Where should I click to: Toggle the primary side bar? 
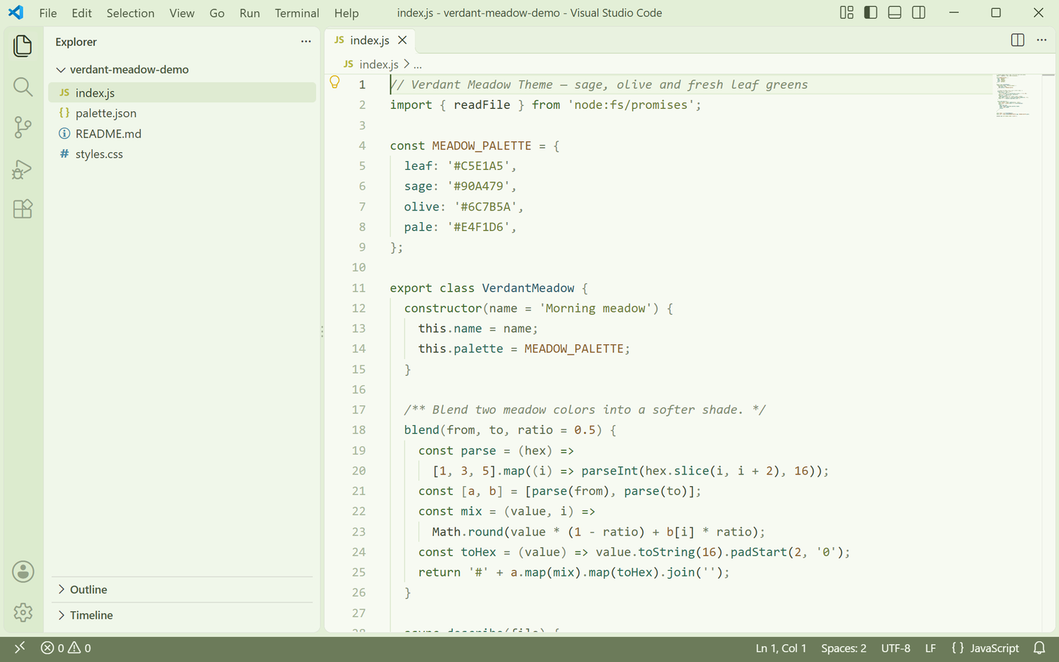point(871,13)
